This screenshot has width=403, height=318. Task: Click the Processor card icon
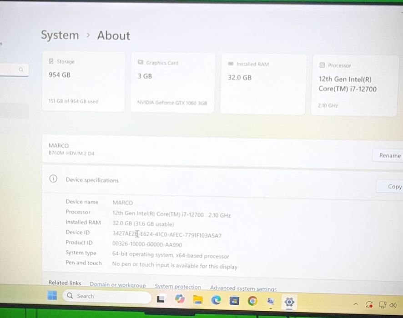click(322, 65)
